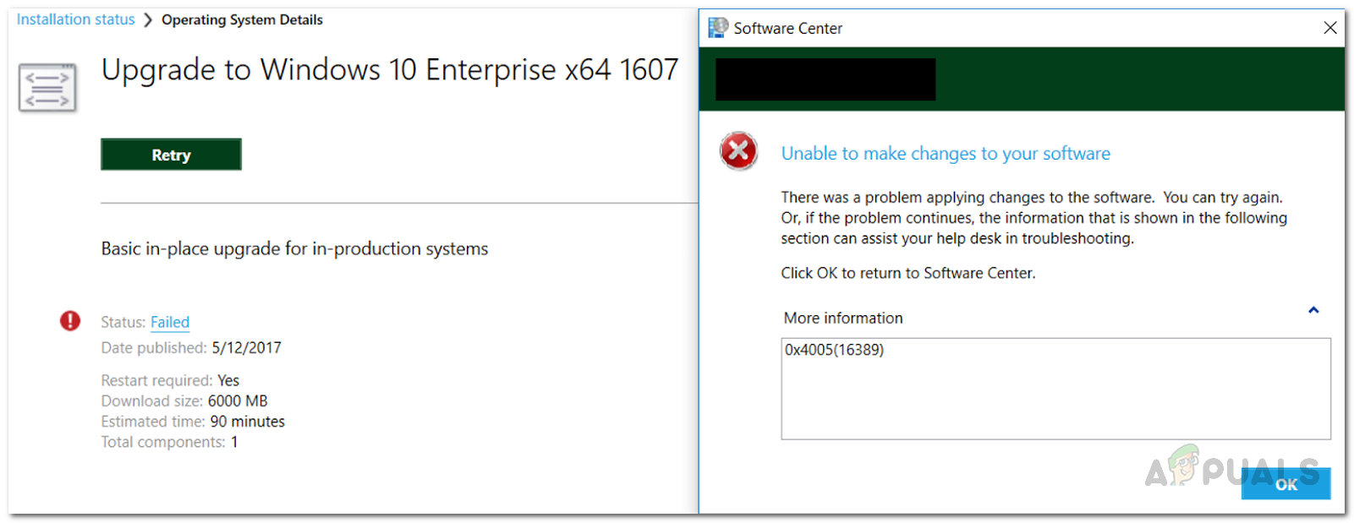The height and width of the screenshot is (523, 1354).
Task: Click the red X error icon
Action: (738, 151)
